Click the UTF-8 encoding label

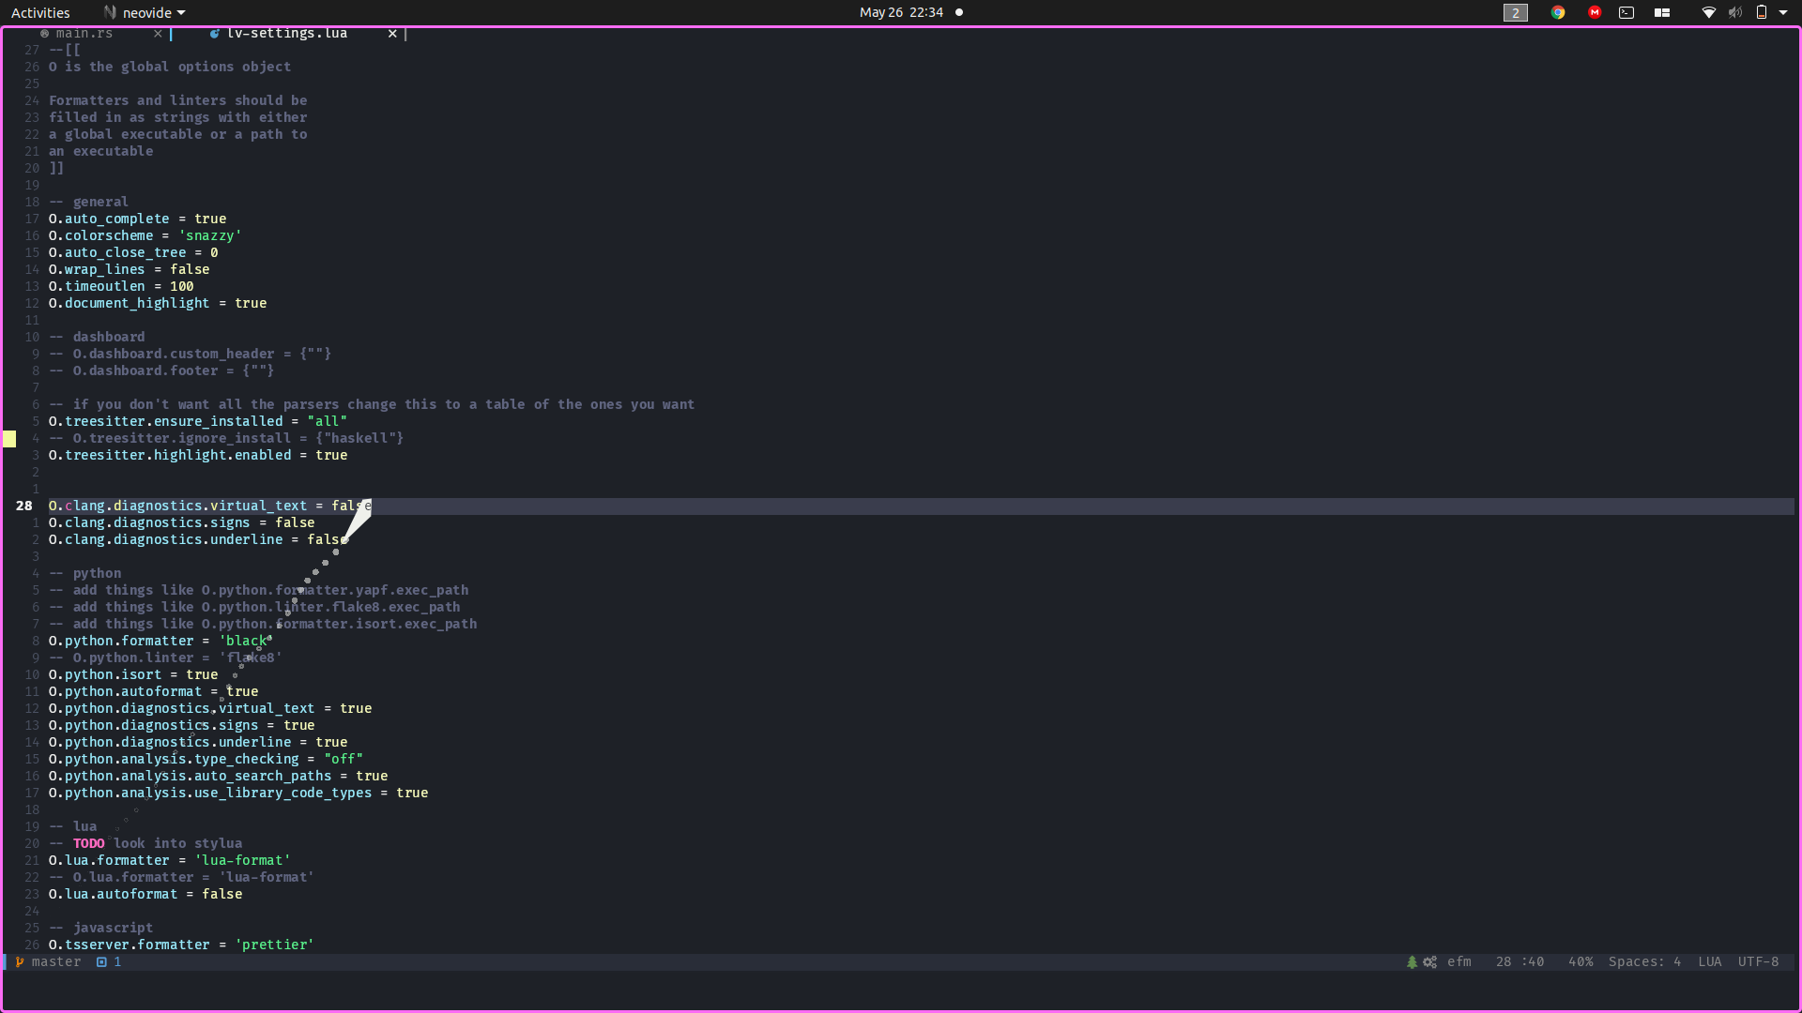tap(1758, 961)
